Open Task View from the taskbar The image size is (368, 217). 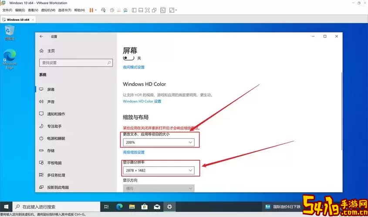(x=106, y=207)
